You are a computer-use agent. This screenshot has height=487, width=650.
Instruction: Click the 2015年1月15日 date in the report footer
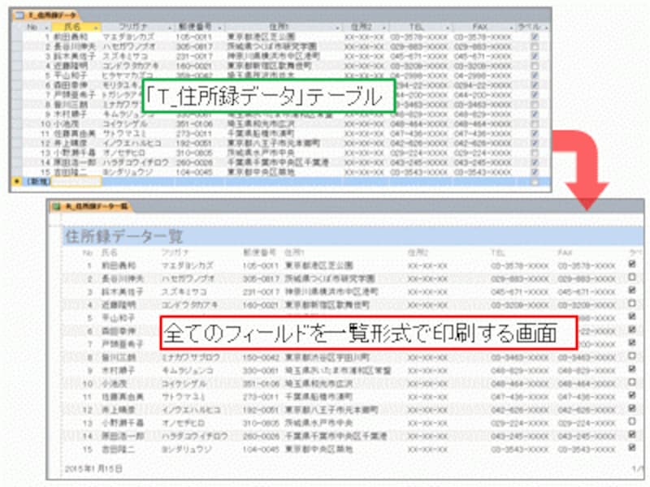coord(93,468)
